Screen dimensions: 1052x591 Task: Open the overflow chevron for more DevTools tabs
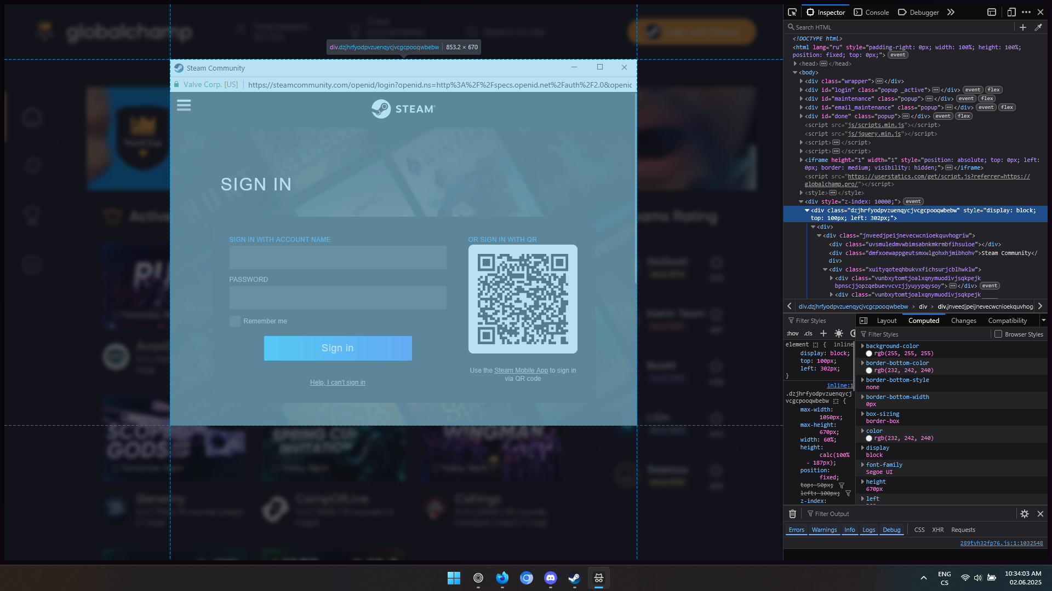(951, 12)
